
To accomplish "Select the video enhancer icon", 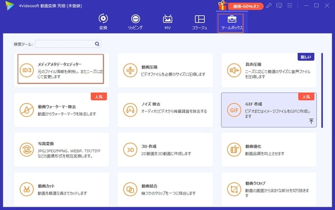I will 234,150.
